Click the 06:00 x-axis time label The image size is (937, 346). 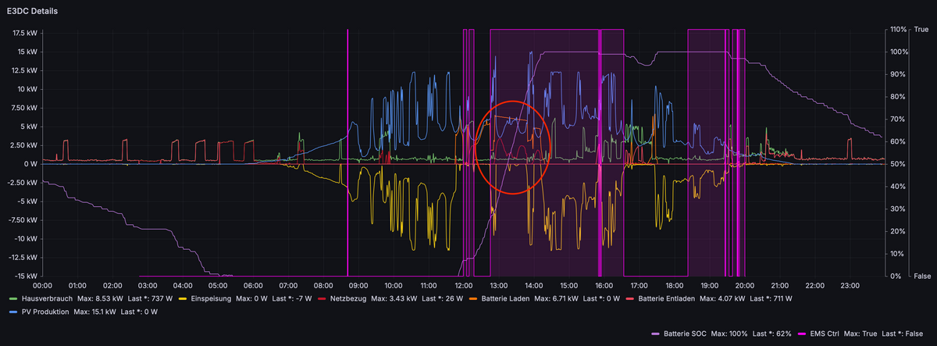(253, 285)
